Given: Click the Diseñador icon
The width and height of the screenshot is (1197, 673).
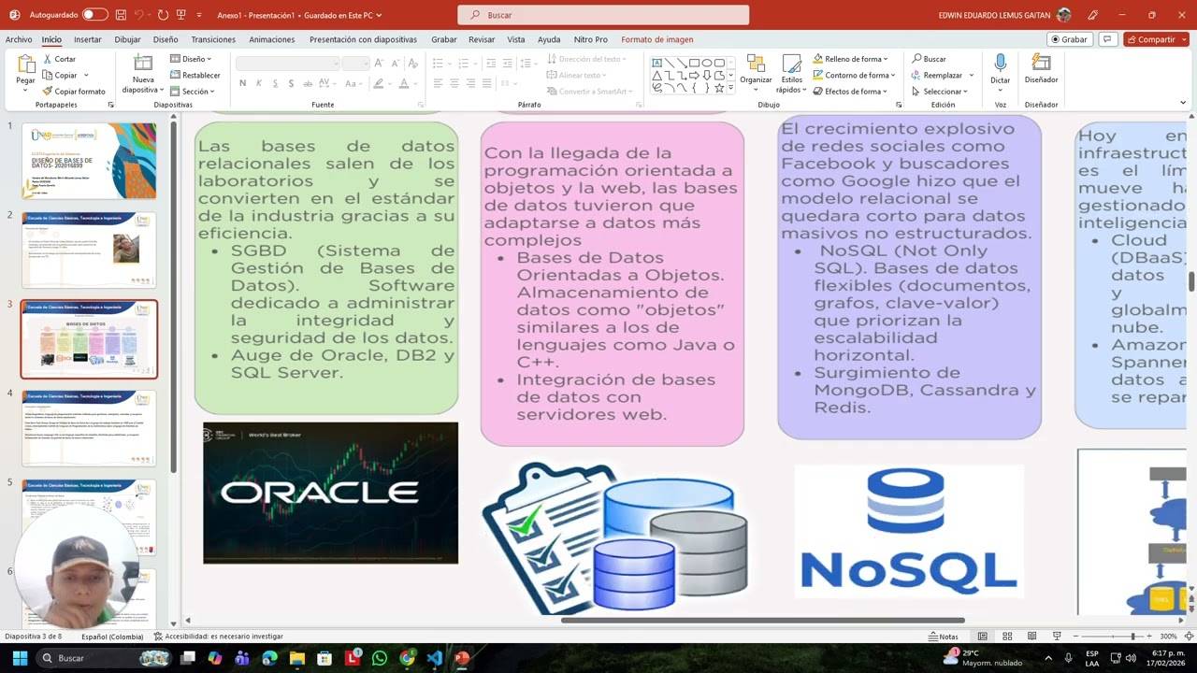Looking at the screenshot, I should click(1041, 63).
